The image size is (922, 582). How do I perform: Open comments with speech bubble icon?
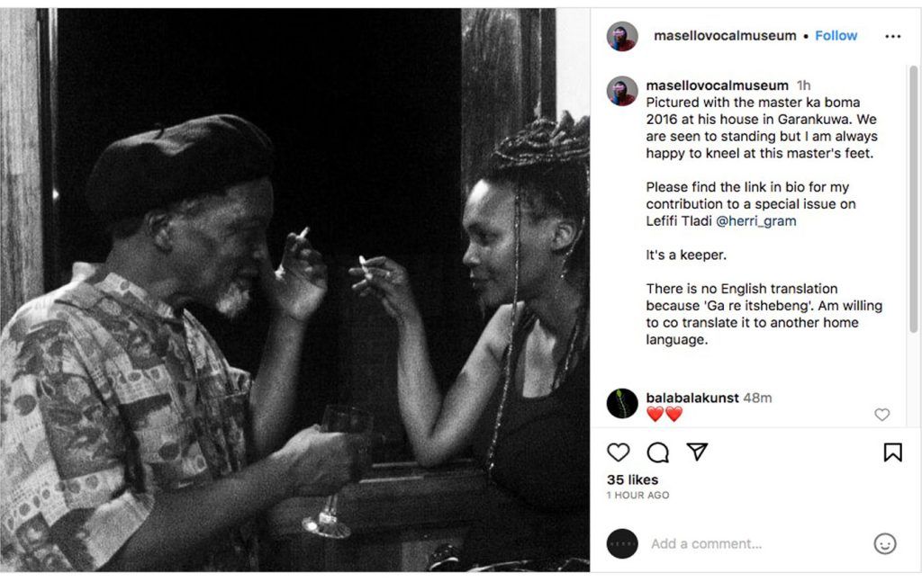658,452
